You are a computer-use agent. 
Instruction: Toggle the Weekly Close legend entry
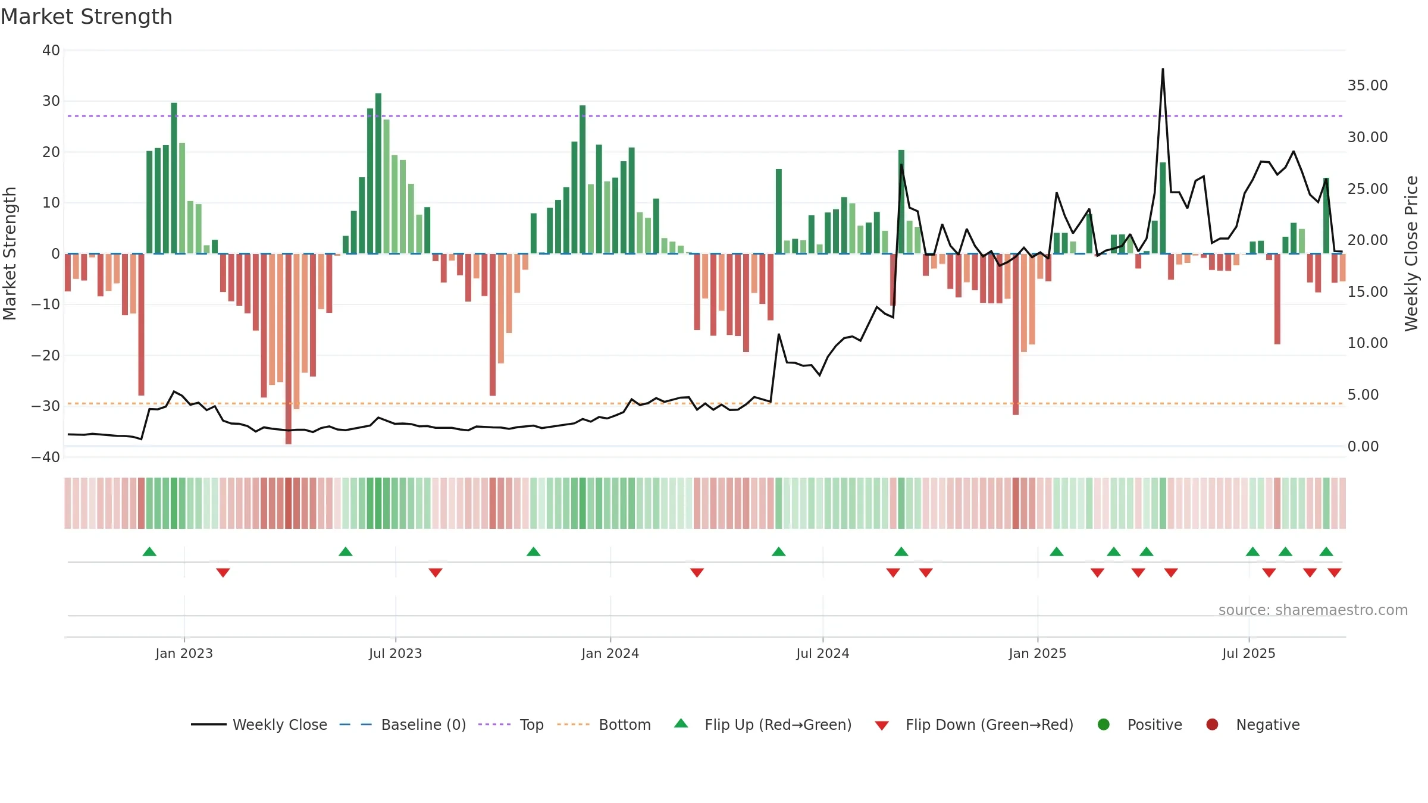[259, 724]
